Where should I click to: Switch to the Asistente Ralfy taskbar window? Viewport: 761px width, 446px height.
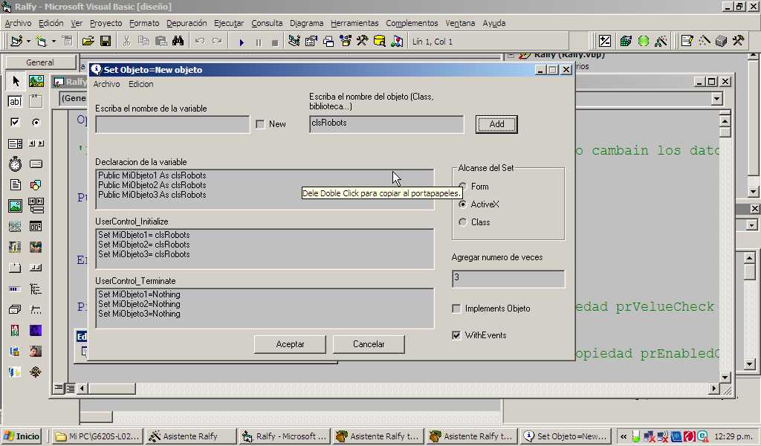point(190,436)
